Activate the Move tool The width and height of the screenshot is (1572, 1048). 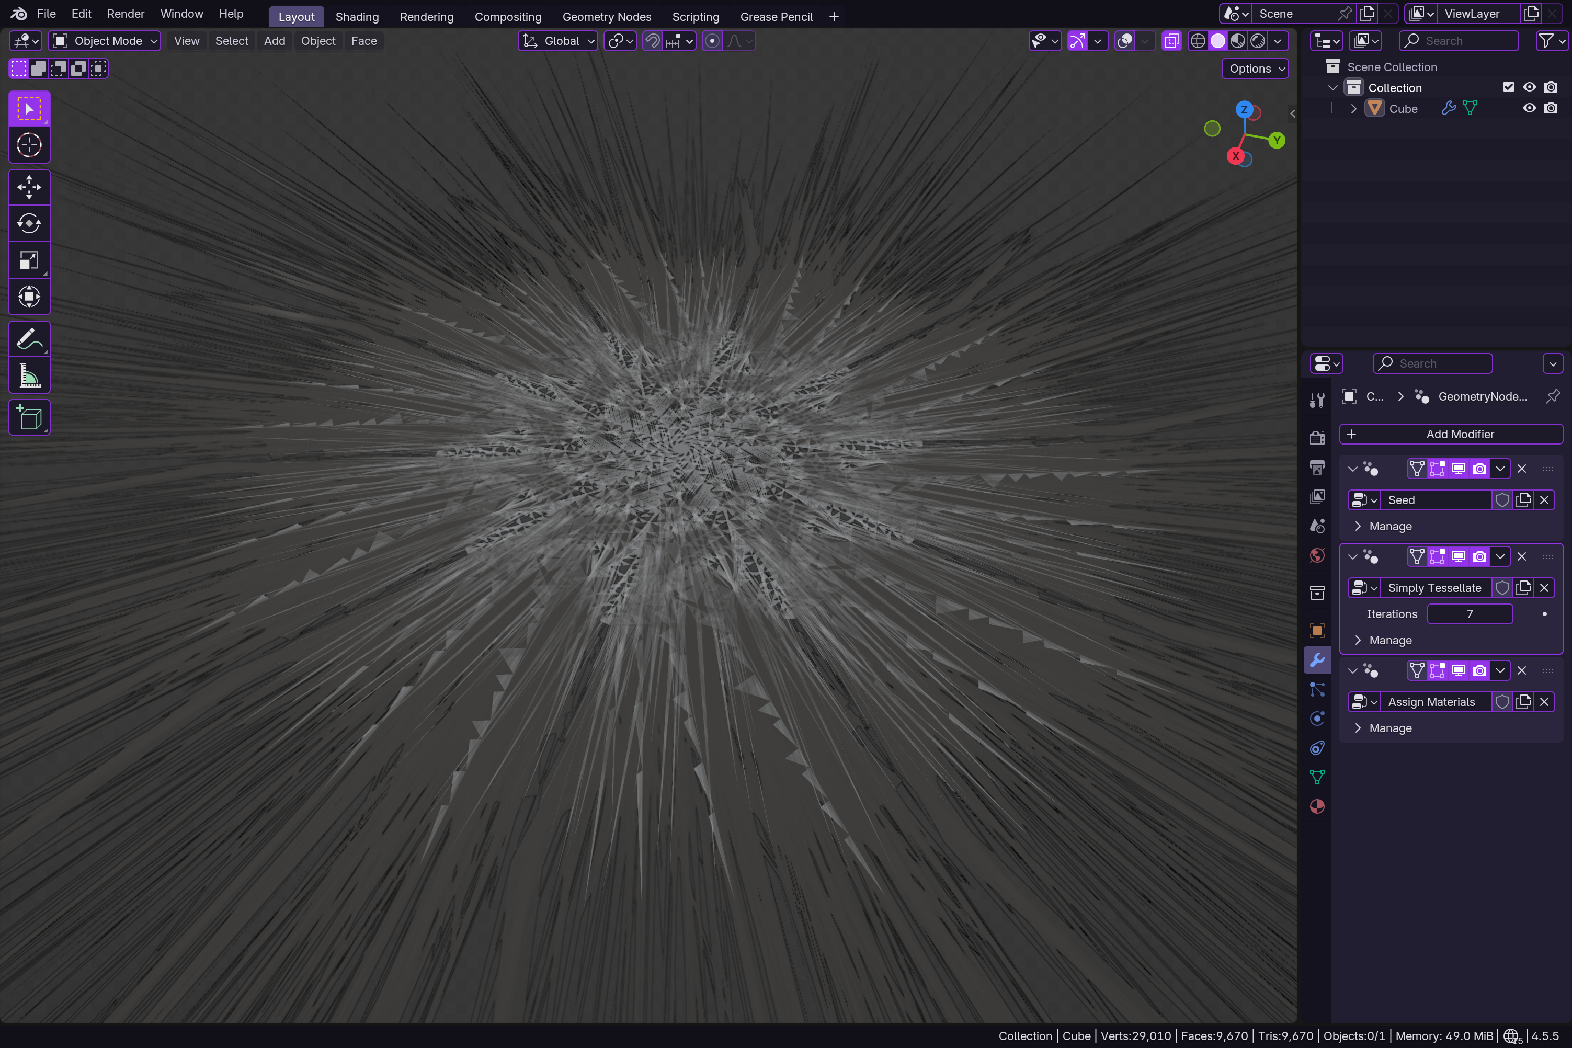point(29,187)
